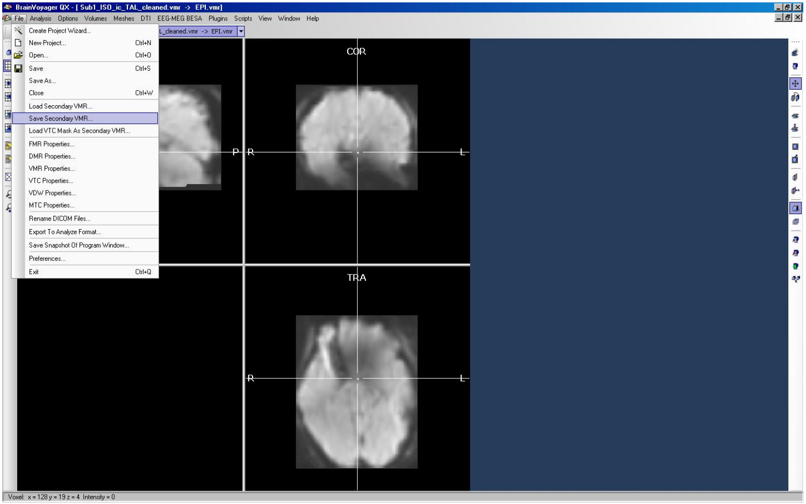Click the wireframe cube icon in right toolbar

point(795,222)
